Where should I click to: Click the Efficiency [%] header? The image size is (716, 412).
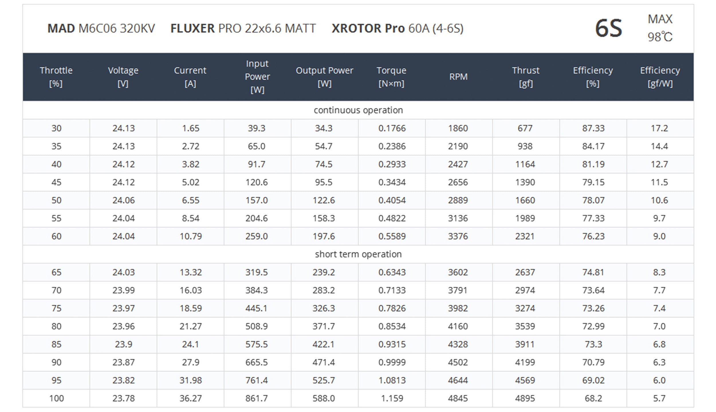point(593,77)
